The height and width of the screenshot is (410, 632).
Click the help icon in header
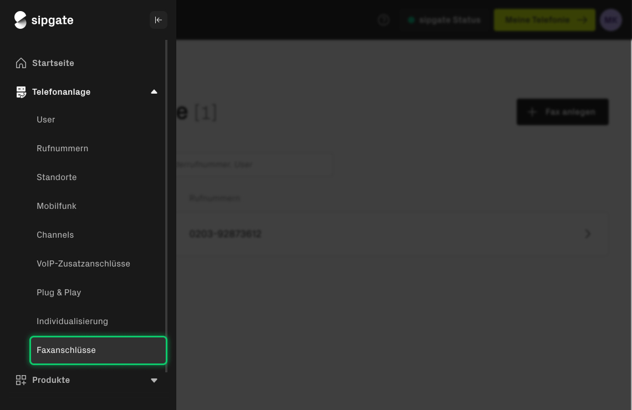(383, 20)
